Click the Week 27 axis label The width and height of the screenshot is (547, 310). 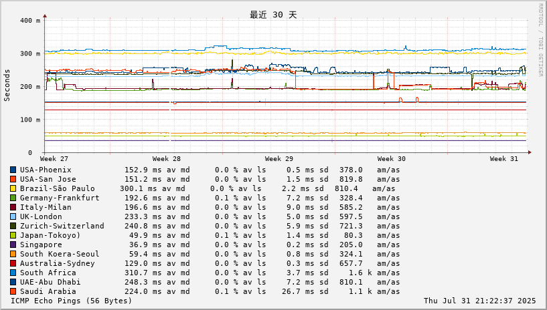(x=54, y=159)
